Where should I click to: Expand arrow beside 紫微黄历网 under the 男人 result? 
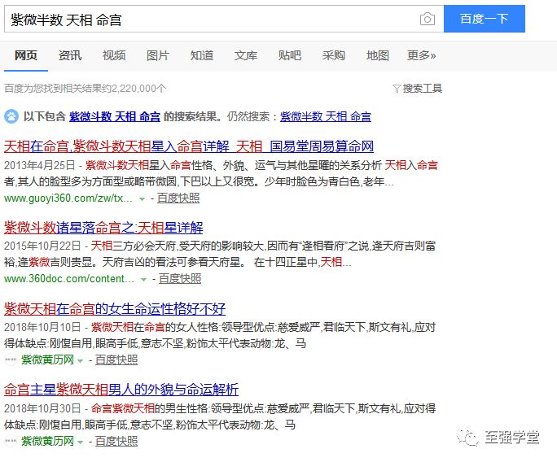[x=81, y=442]
